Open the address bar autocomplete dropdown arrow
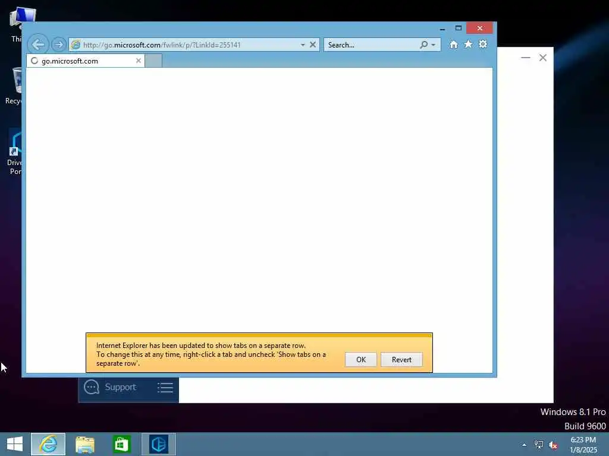This screenshot has width=609, height=456. click(303, 45)
